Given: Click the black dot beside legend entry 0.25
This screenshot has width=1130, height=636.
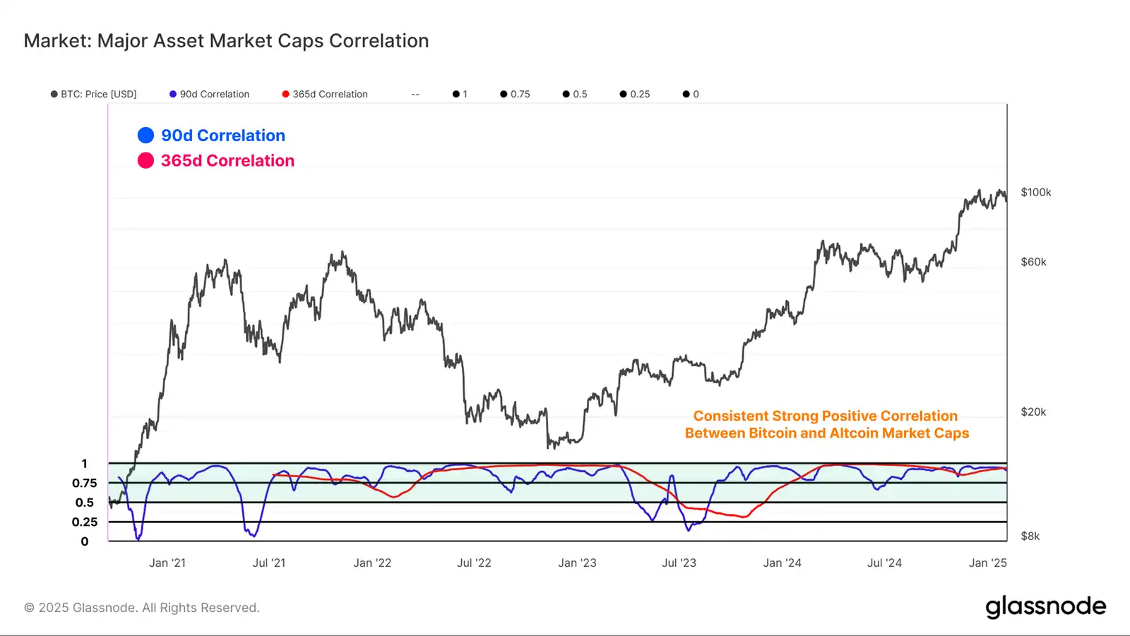Looking at the screenshot, I should [623, 94].
